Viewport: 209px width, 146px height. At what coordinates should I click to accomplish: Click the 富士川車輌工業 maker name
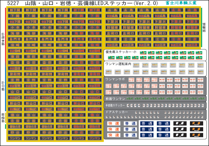[181, 3]
